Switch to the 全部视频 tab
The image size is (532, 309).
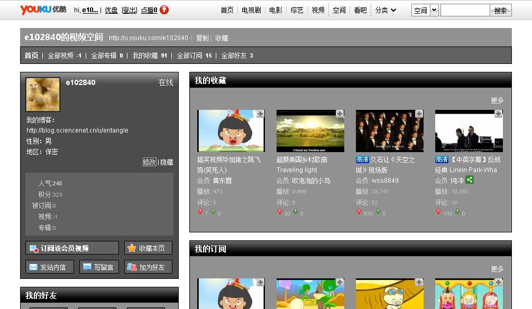pyautogui.click(x=58, y=55)
